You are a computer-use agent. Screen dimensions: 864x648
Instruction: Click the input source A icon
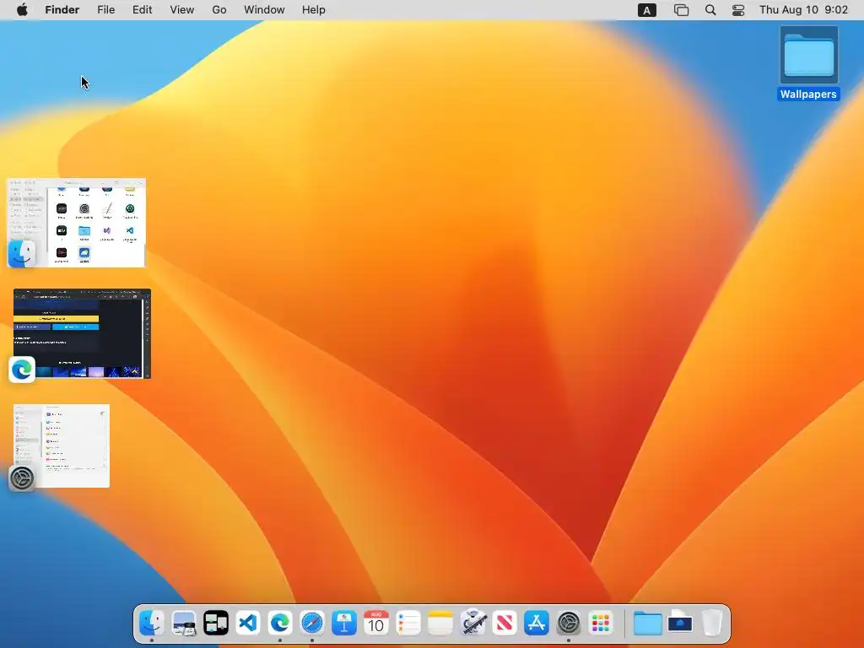tap(647, 10)
